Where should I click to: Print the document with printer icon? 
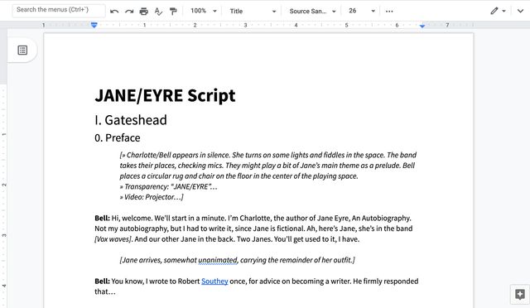pyautogui.click(x=143, y=11)
